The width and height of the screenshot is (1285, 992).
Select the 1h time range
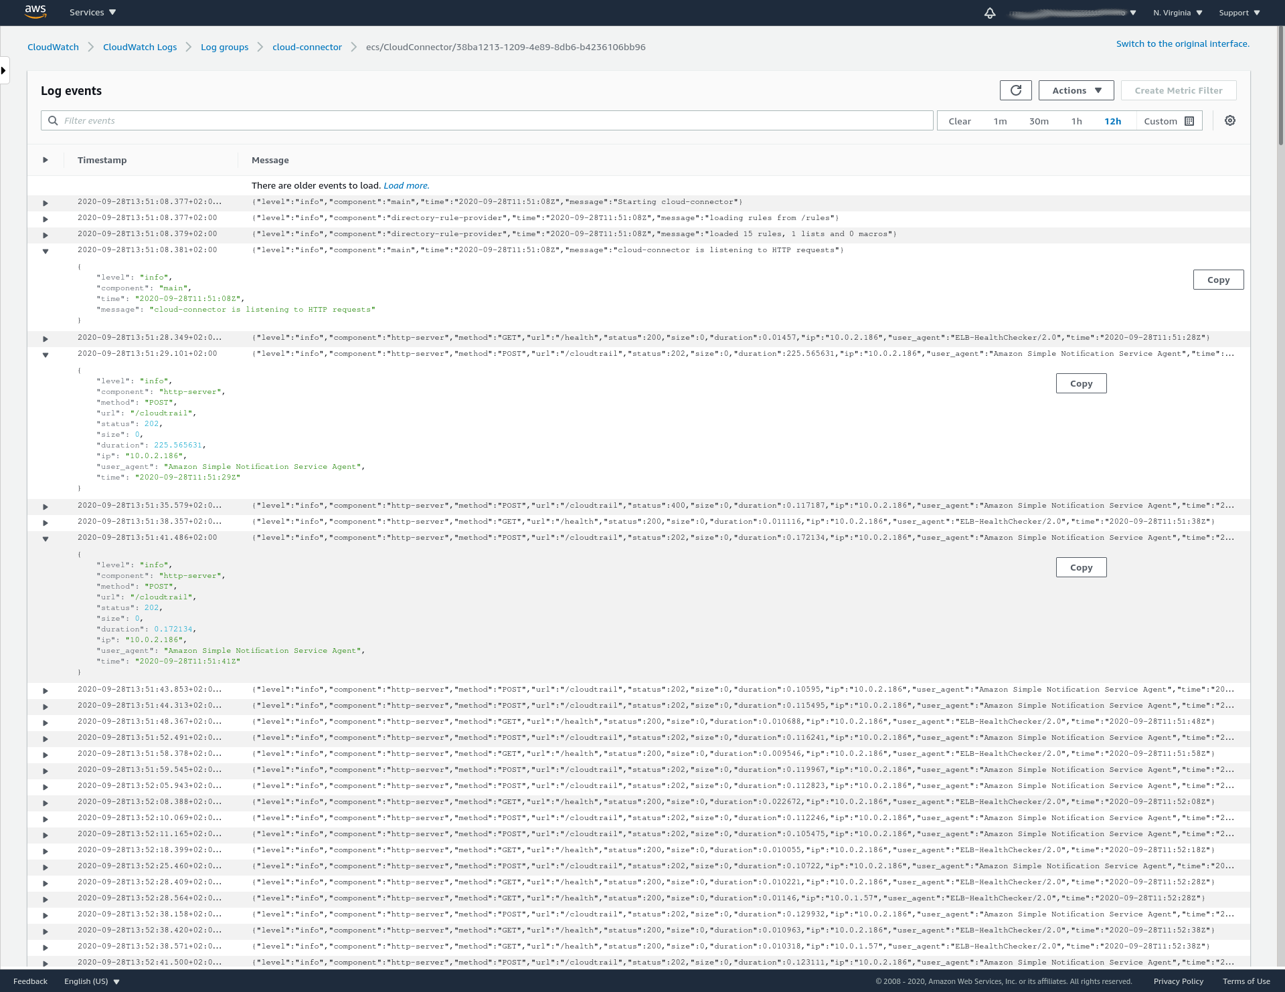pos(1076,121)
